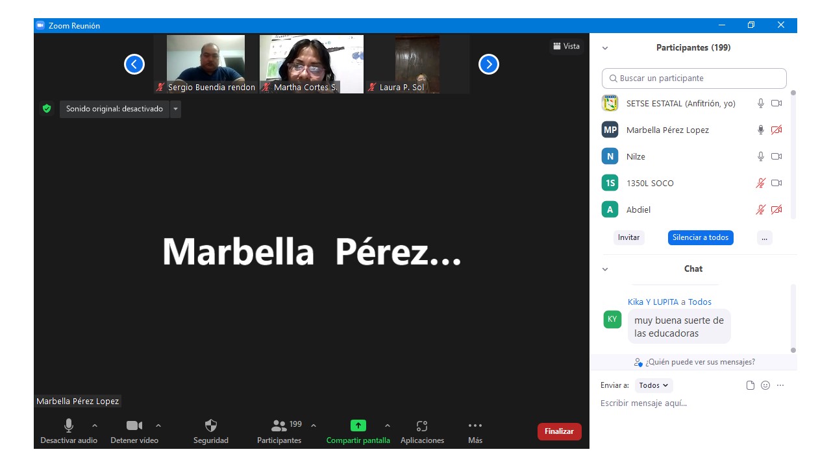Toggle camera for SETSE ESTATAL

[x=776, y=103]
